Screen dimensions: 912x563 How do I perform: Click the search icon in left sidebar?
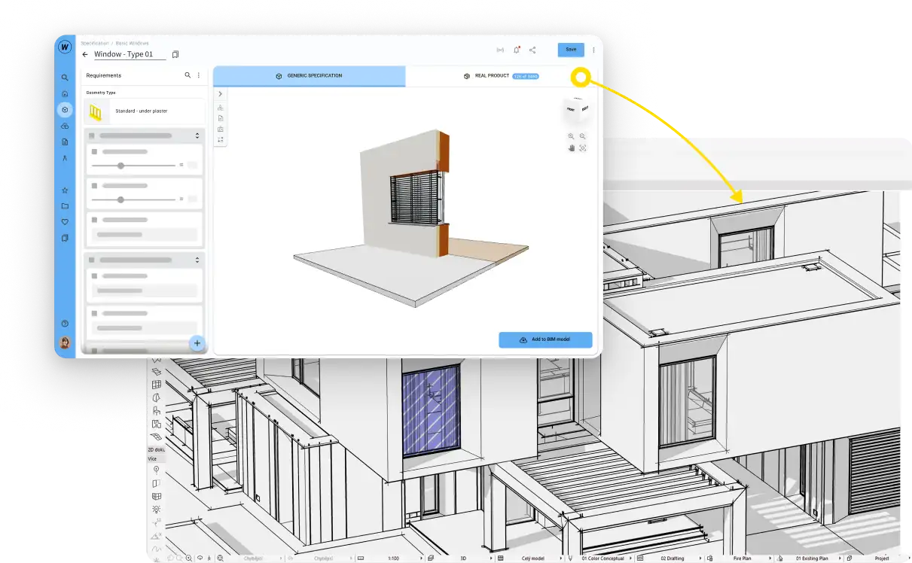(65, 78)
